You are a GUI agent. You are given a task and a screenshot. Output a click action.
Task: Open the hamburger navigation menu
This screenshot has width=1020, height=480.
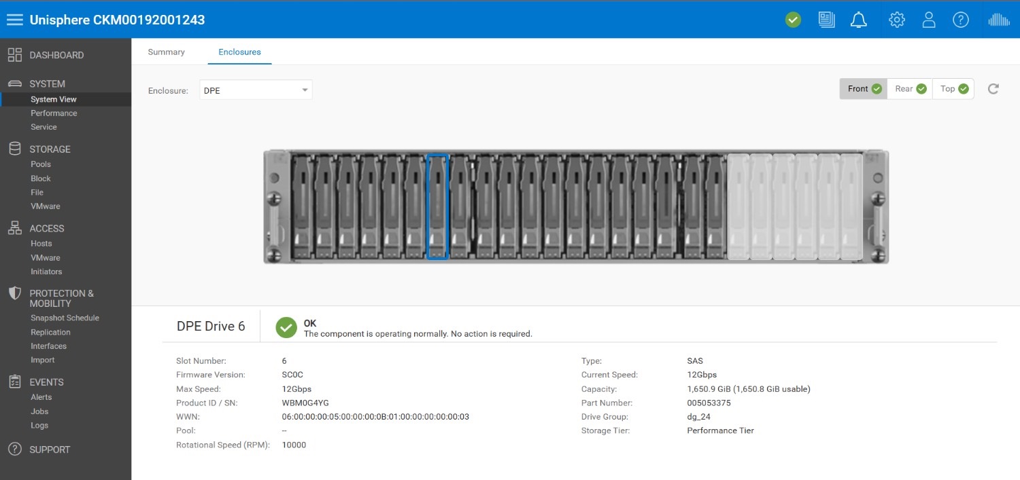15,20
